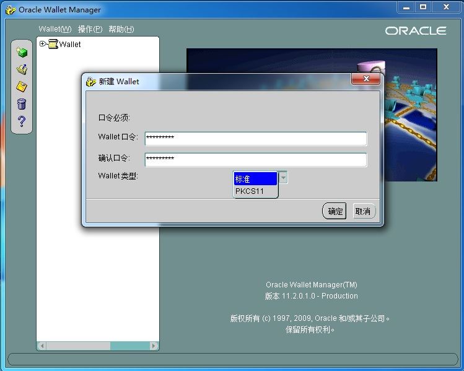This screenshot has width=464, height=371.
Task: Click the tree panel horizontal scrollbar thumb
Action: tap(79, 346)
